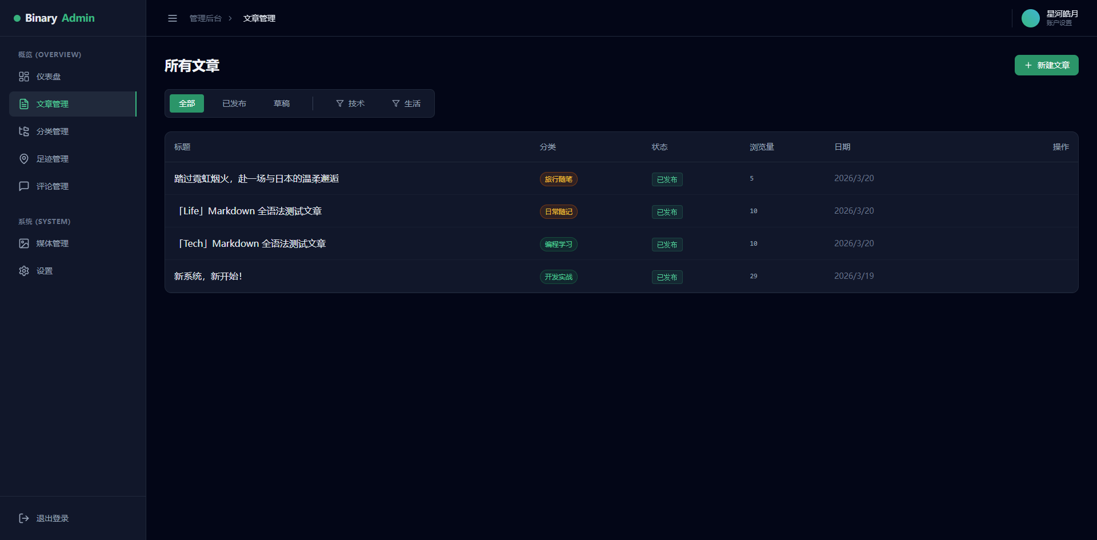Click the 所有文章 page heading
The image size is (1097, 540).
192,66
